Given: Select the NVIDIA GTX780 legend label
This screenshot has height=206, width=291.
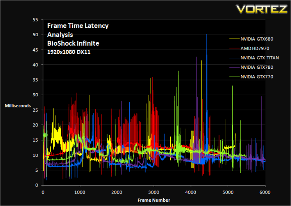Looking at the screenshot, I should click(x=257, y=67).
